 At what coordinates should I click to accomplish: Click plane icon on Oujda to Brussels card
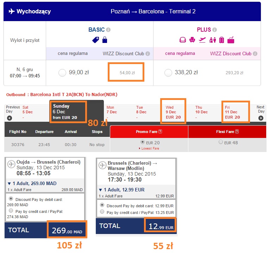click(x=11, y=164)
